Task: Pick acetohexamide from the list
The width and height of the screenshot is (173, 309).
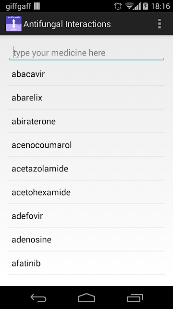Action: click(x=86, y=192)
